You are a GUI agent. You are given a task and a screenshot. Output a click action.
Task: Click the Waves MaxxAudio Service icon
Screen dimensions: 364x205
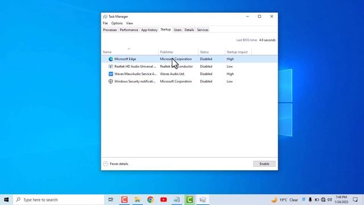click(111, 74)
